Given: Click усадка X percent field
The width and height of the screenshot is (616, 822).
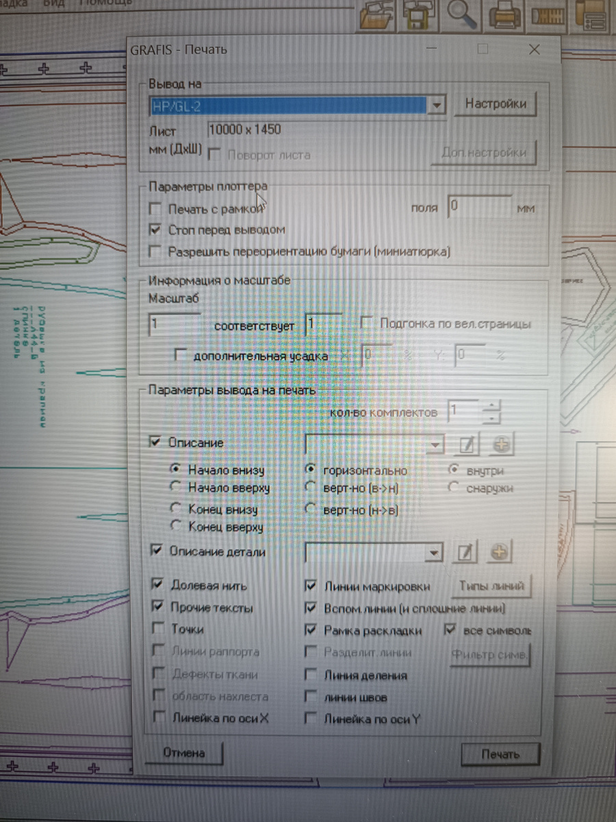Looking at the screenshot, I should point(377,355).
